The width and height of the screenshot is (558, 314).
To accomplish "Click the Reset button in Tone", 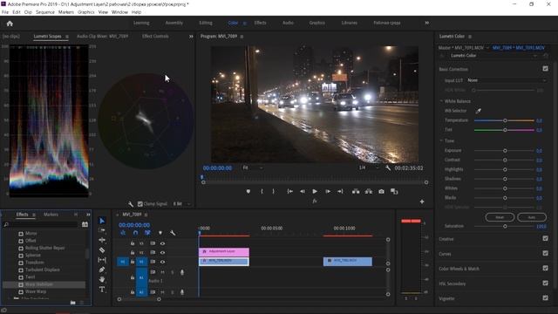I will (x=500, y=217).
